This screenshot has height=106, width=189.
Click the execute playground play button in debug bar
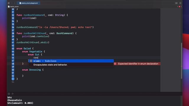point(12,94)
